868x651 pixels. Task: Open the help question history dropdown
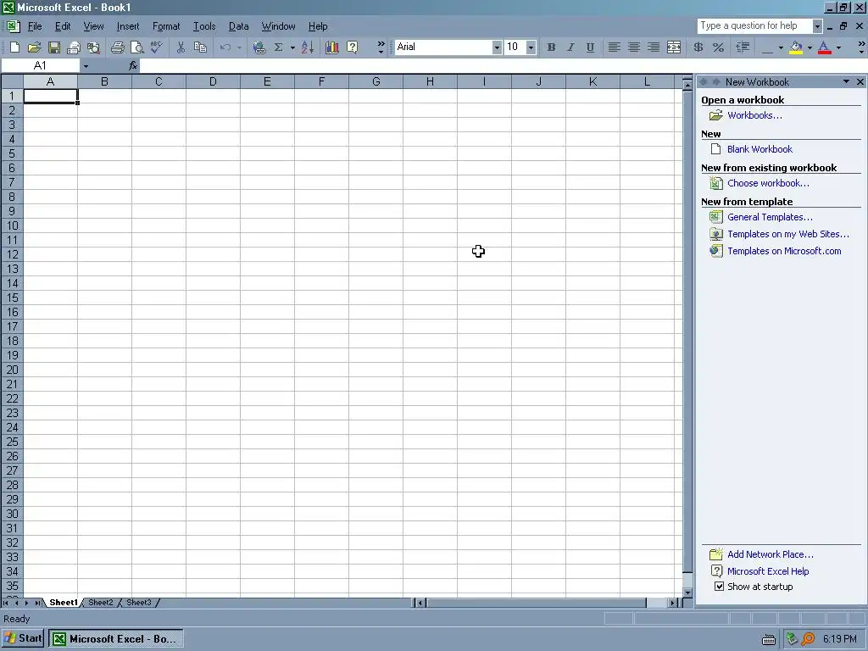point(817,26)
